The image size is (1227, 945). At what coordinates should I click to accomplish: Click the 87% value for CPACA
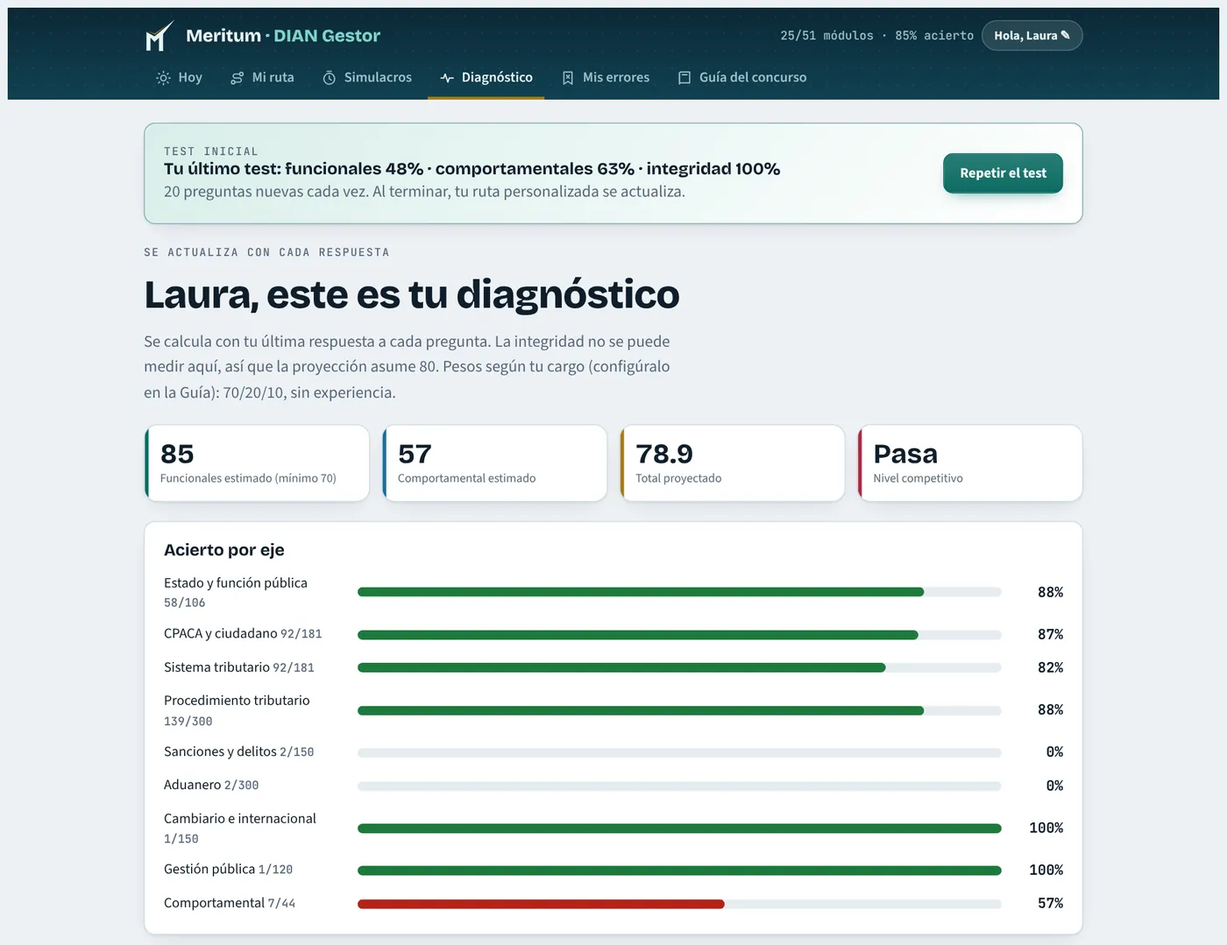tap(1050, 634)
